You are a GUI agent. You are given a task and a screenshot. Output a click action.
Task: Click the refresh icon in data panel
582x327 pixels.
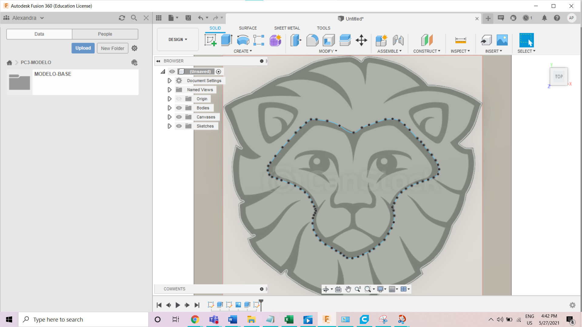(122, 18)
